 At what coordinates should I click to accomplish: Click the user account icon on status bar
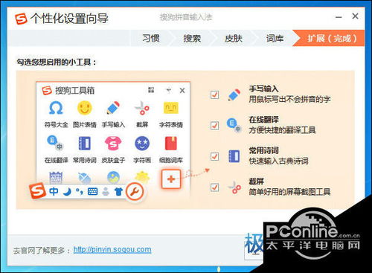[x=106, y=191]
